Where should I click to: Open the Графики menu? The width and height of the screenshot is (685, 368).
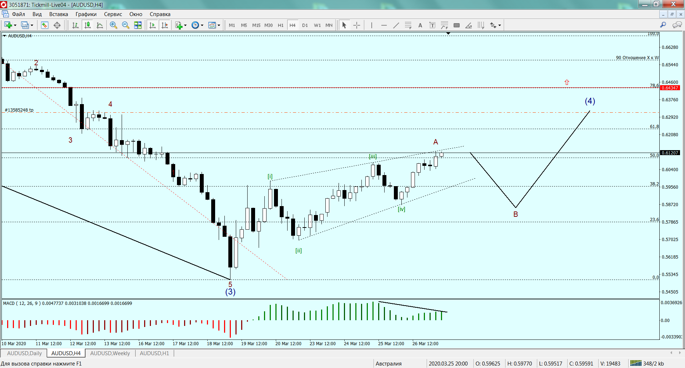[x=86, y=14]
